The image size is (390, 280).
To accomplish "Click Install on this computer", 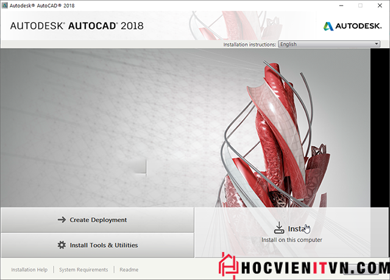I will tap(292, 233).
